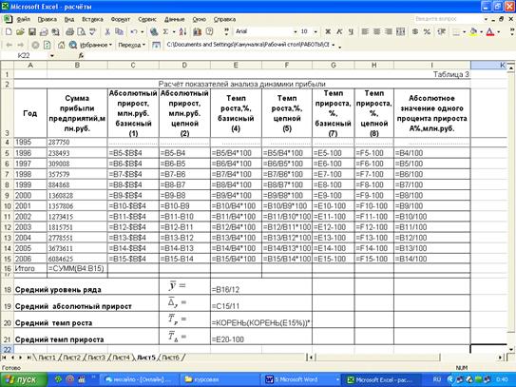Click the Cut scissors icon
The width and height of the screenshot is (516, 387).
point(107,31)
